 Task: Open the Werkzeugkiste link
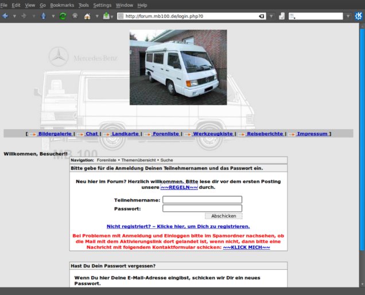[213, 134]
